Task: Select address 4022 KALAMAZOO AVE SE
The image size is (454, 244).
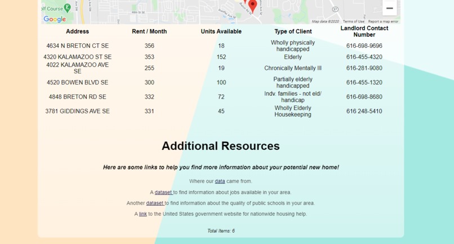Action: 77,68
